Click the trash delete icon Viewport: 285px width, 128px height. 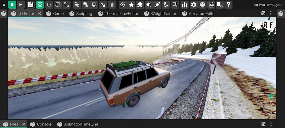pyautogui.click(x=112, y=4)
